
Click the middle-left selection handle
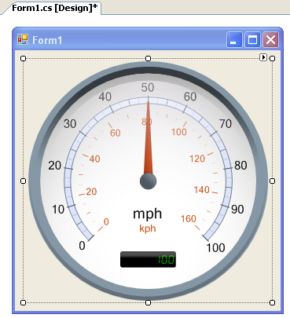[23, 181]
